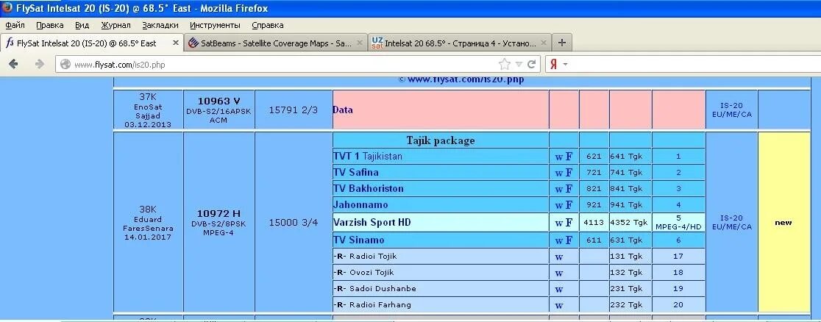Open the Инструменты menu
This screenshot has height=322, width=821.
coord(216,25)
